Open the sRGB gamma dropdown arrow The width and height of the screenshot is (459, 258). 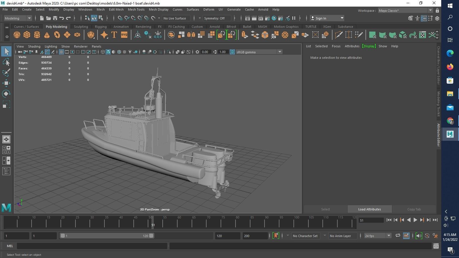click(x=280, y=52)
